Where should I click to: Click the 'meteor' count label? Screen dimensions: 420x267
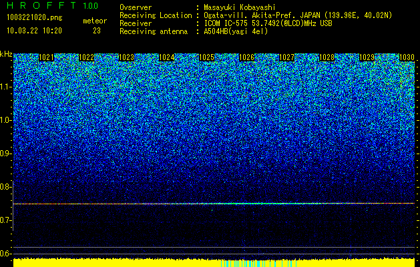(95, 21)
